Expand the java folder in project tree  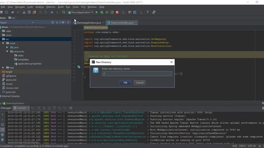[x=7, y=47]
